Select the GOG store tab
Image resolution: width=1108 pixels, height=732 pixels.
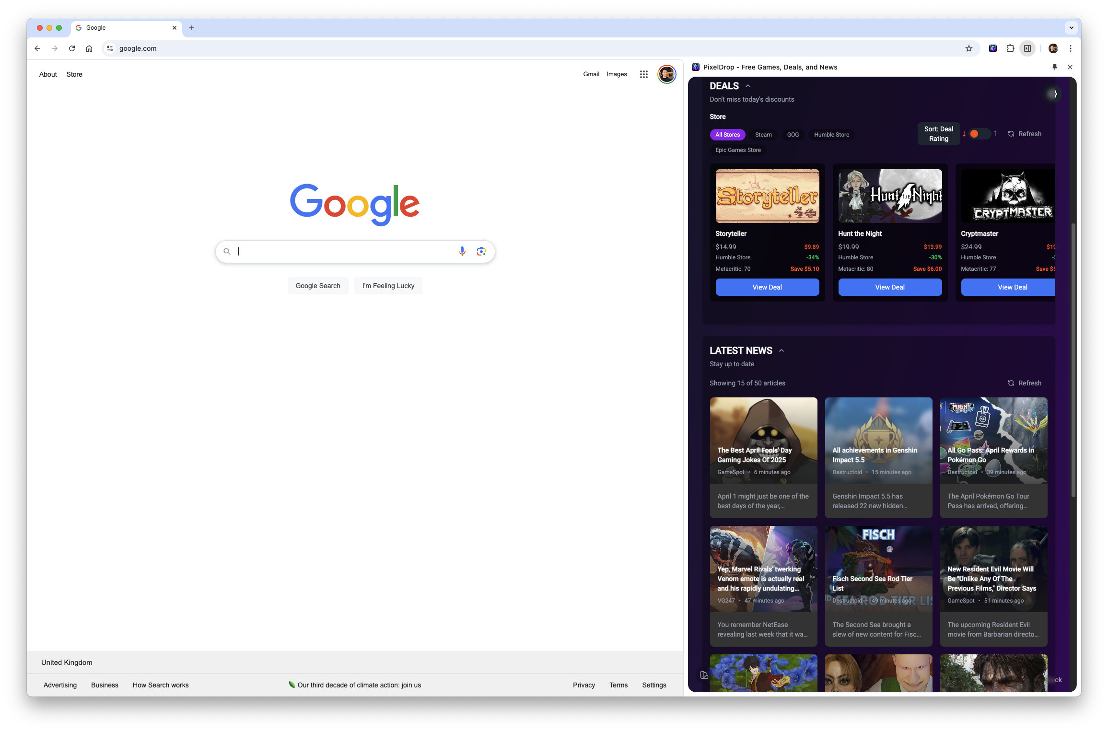point(793,135)
